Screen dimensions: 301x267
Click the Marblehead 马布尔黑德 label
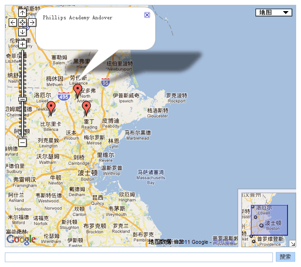click(x=137, y=135)
